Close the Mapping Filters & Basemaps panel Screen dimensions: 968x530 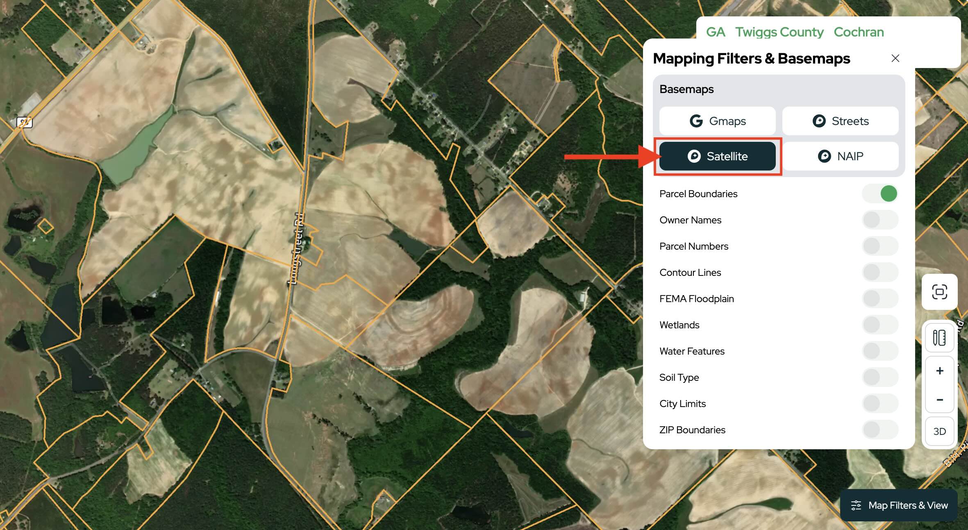click(895, 58)
